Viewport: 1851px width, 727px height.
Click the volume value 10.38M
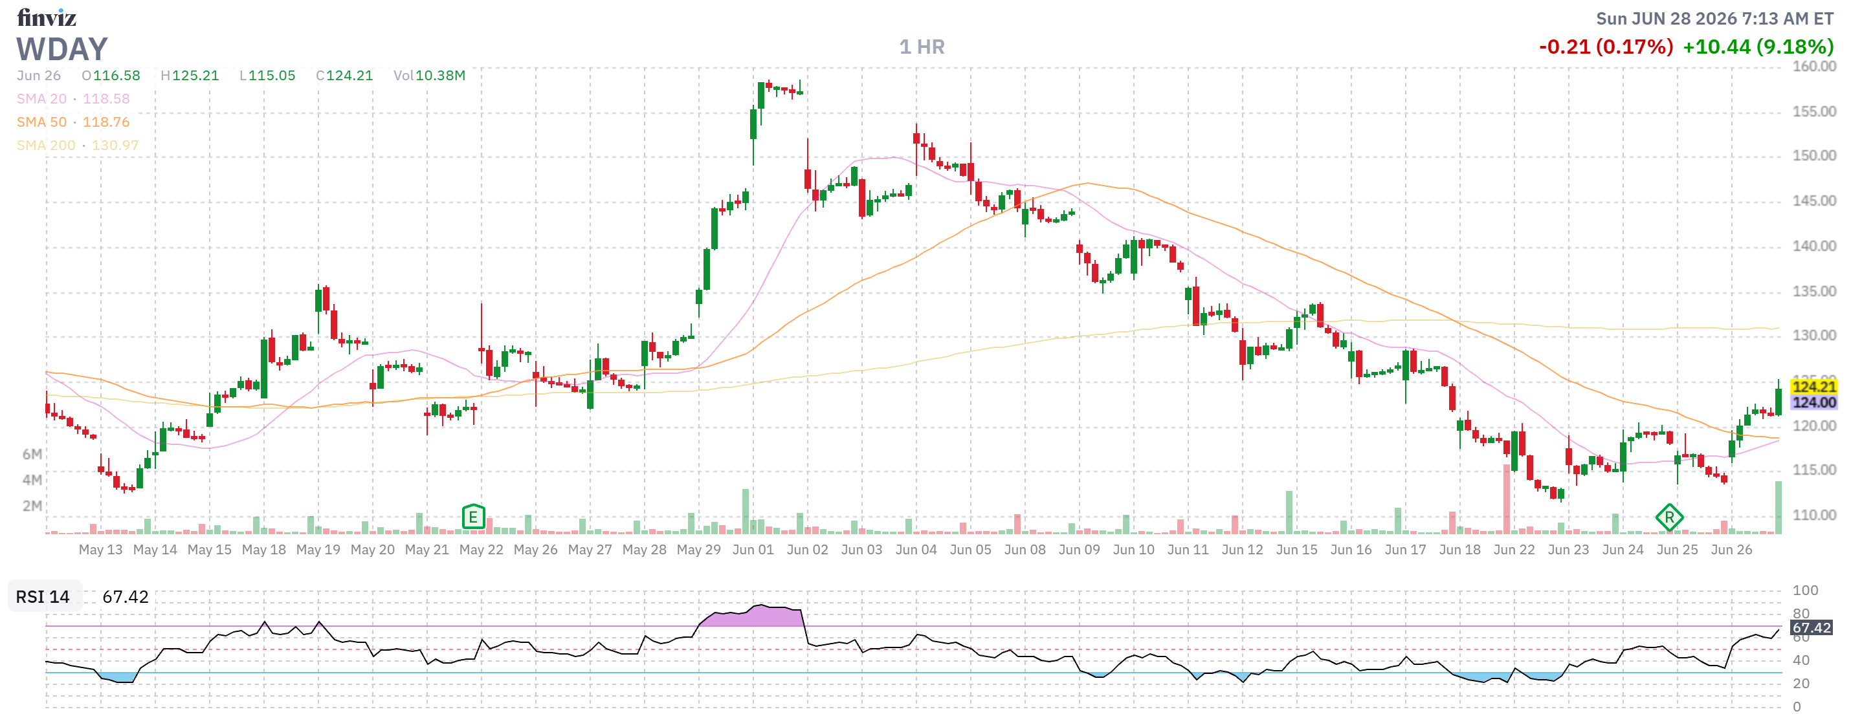point(441,76)
